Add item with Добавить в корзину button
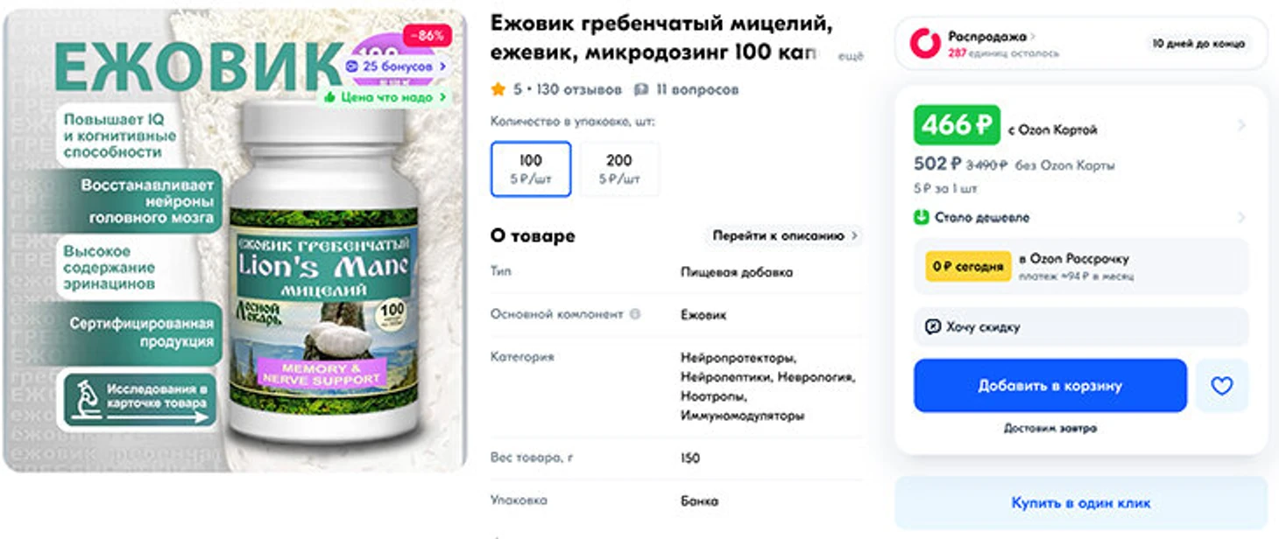This screenshot has height=539, width=1279. pos(1049,385)
